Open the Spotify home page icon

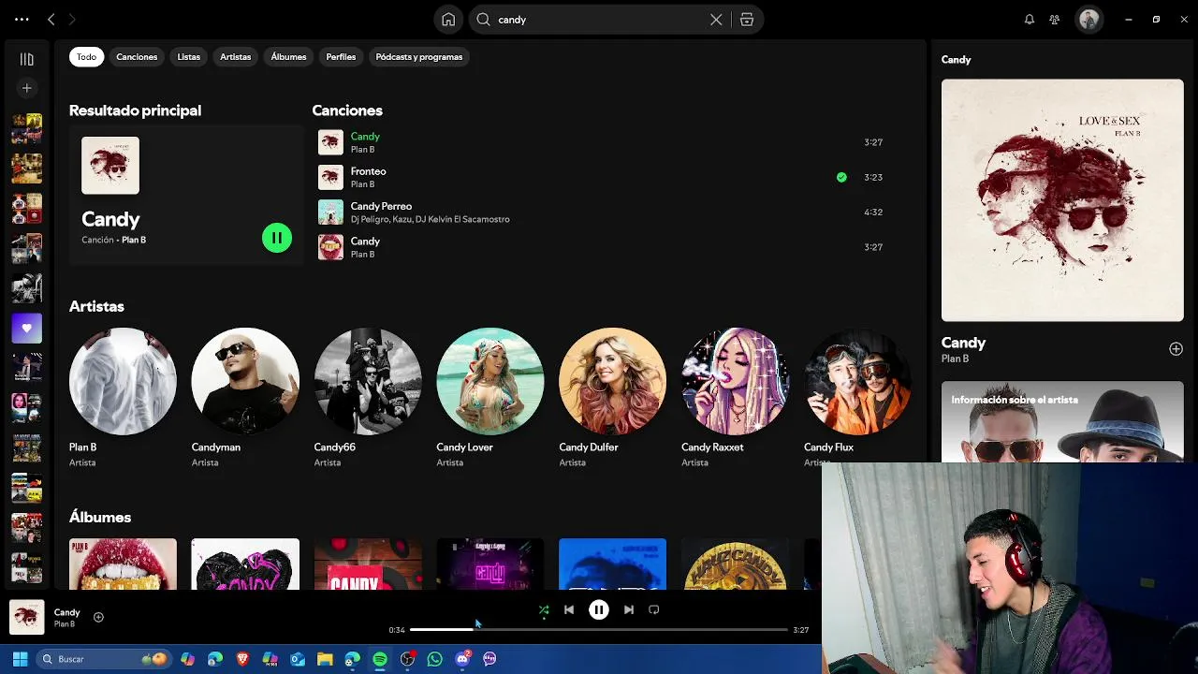click(448, 20)
